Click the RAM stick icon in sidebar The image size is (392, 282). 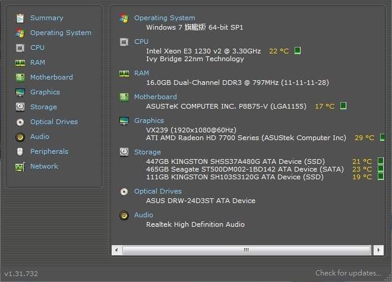pos(20,62)
